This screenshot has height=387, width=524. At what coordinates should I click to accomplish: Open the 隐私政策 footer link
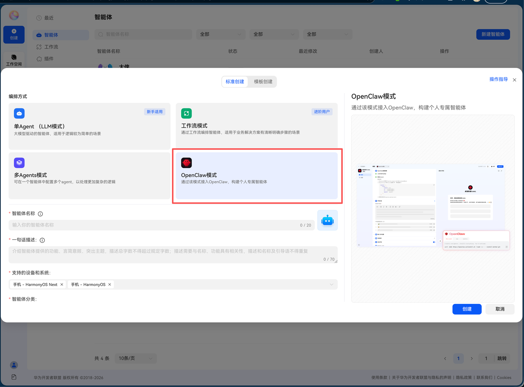point(464,378)
